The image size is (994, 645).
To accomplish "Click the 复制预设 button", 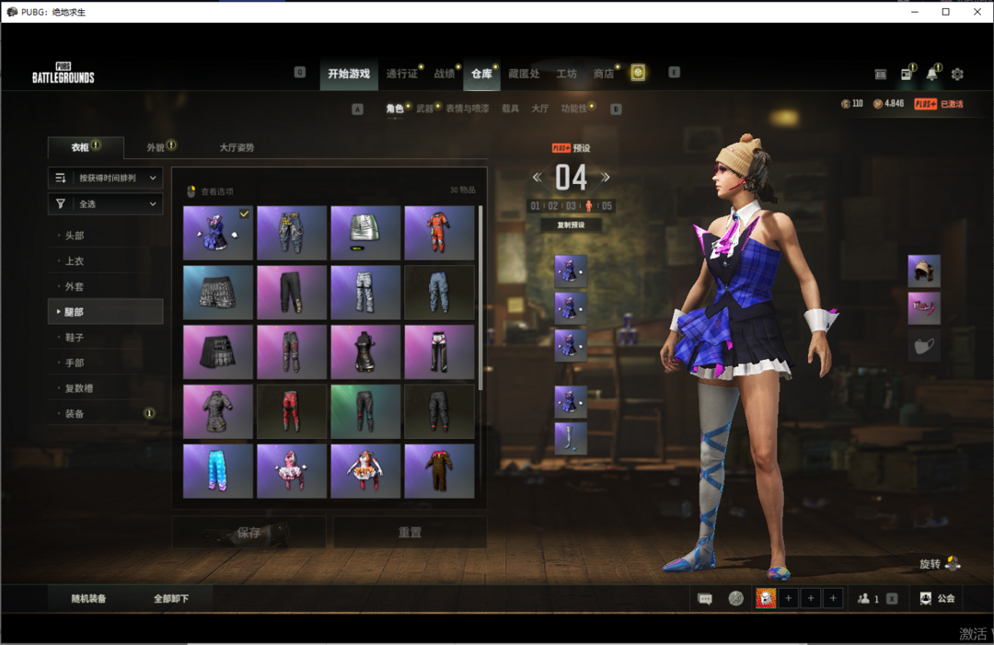I will pos(571,225).
